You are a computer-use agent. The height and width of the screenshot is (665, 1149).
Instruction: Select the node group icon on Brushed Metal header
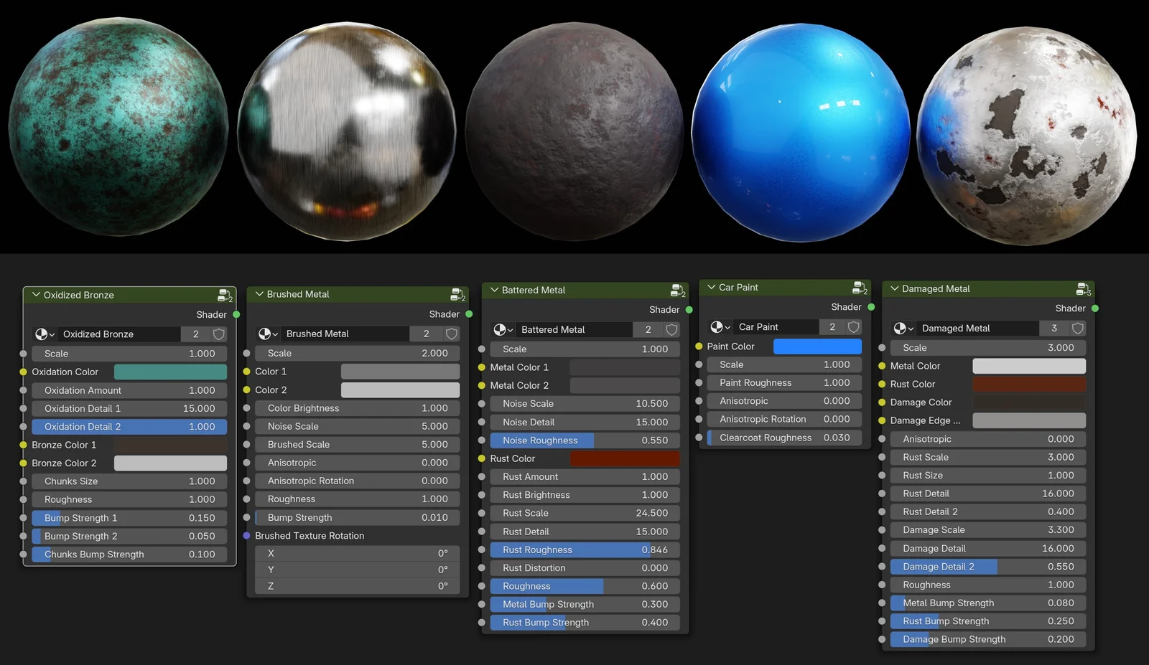tap(456, 293)
